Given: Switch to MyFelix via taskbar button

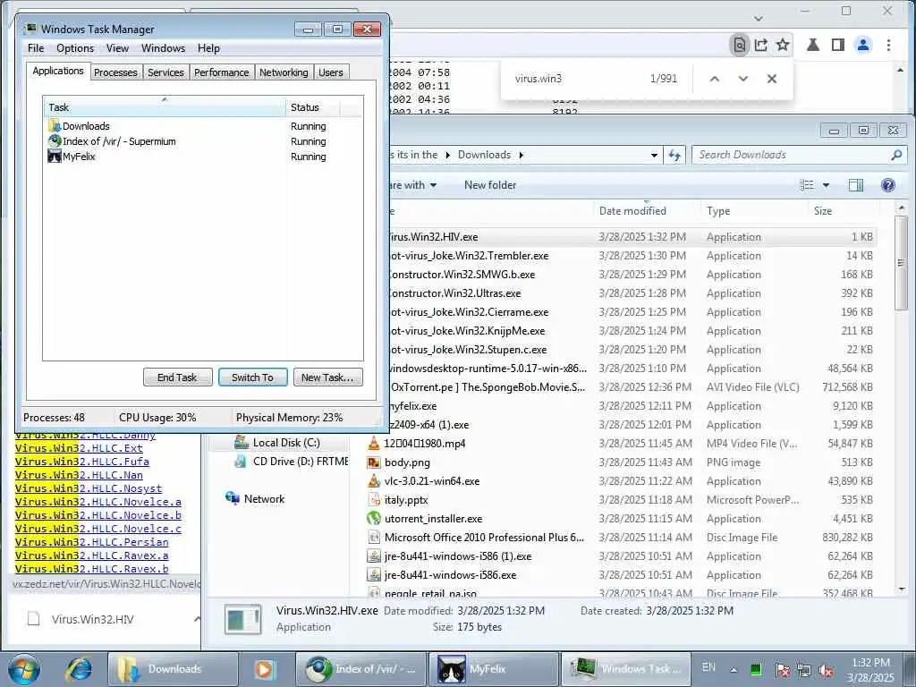Looking at the screenshot, I should (494, 669).
